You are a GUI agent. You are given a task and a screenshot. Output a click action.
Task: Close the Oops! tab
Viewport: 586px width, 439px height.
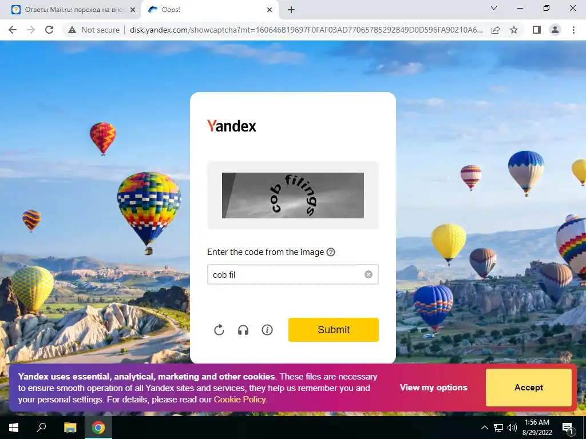pos(270,10)
